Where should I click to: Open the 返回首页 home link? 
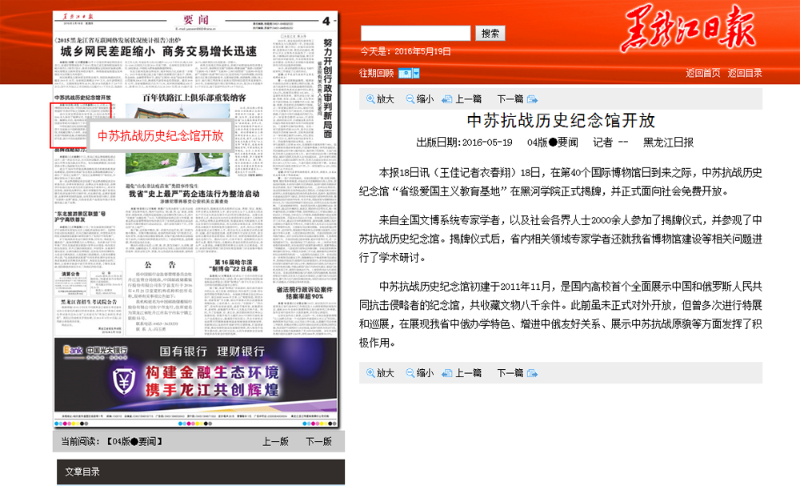702,73
